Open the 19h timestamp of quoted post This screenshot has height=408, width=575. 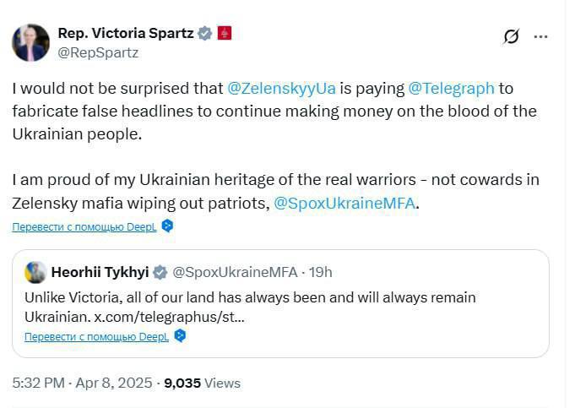tap(321, 272)
